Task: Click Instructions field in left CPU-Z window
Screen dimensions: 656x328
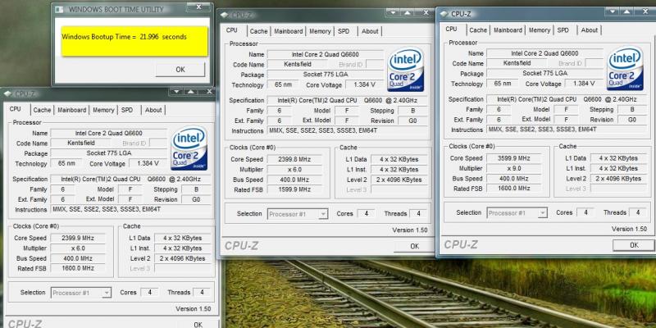Action: click(x=131, y=209)
